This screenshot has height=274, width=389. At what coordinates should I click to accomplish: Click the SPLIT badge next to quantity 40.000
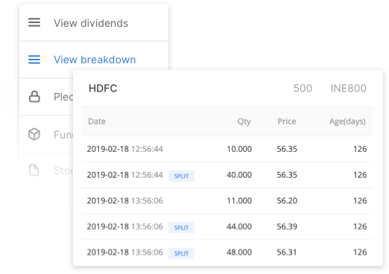[x=181, y=176]
